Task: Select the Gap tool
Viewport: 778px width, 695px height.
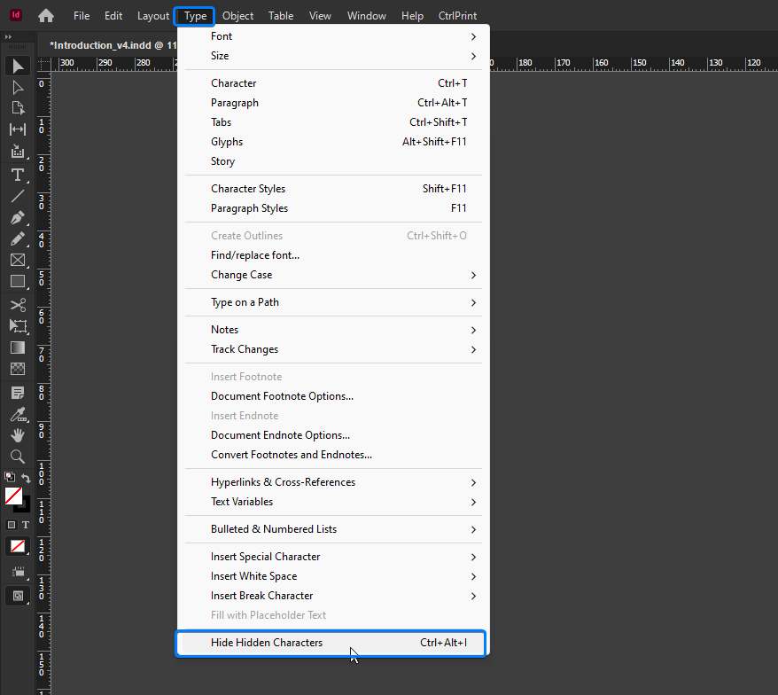Action: click(x=18, y=129)
